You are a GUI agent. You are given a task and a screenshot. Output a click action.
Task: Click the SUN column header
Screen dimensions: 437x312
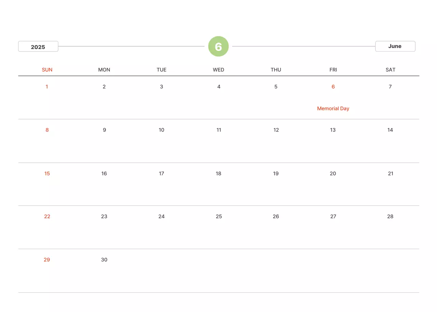pos(47,70)
